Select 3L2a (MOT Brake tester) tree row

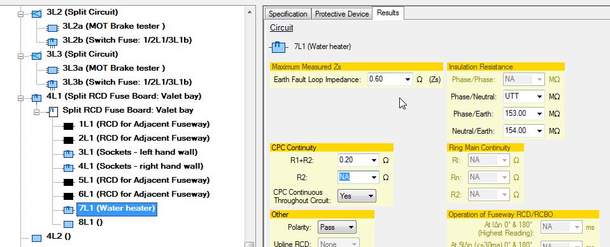(x=113, y=26)
